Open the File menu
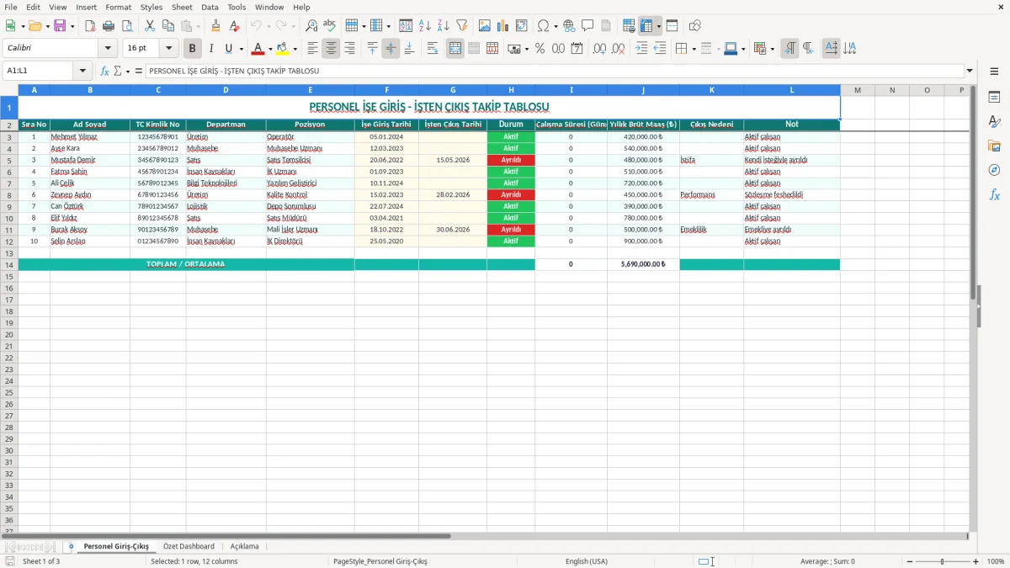The image size is (1010, 568). [x=11, y=7]
